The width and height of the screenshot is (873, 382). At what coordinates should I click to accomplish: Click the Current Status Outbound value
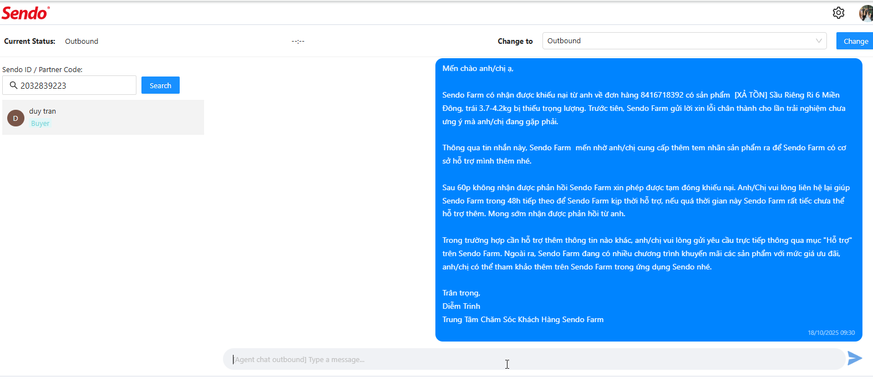(x=82, y=42)
